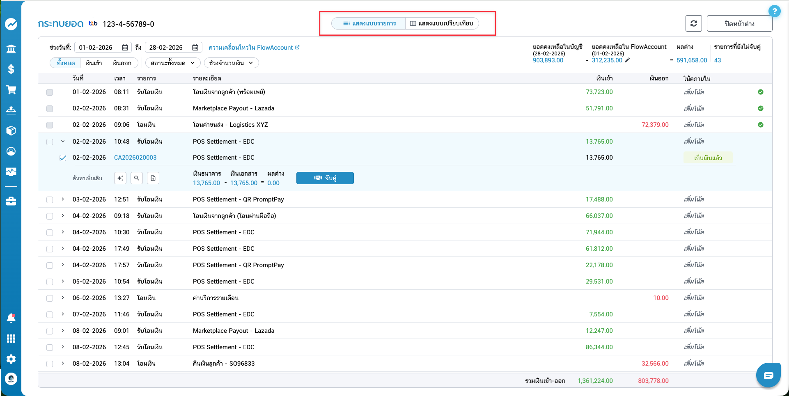This screenshot has height=396, width=789.
Task: Open the bank icon in sidebar
Action: tap(11, 49)
